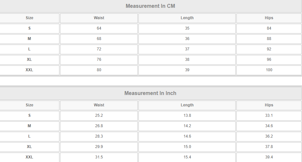Click the "Measurement In CM" table title
This screenshot has height=162, width=302.
[x=151, y=6]
